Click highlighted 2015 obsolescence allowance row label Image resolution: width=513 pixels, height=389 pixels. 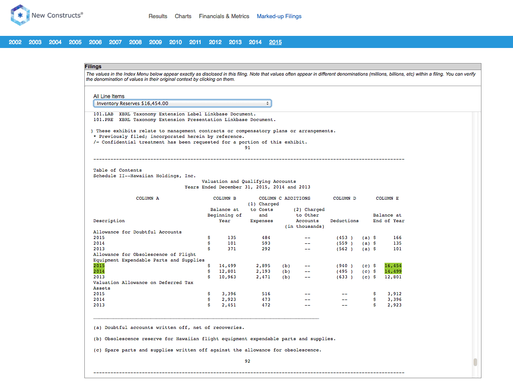point(99,266)
